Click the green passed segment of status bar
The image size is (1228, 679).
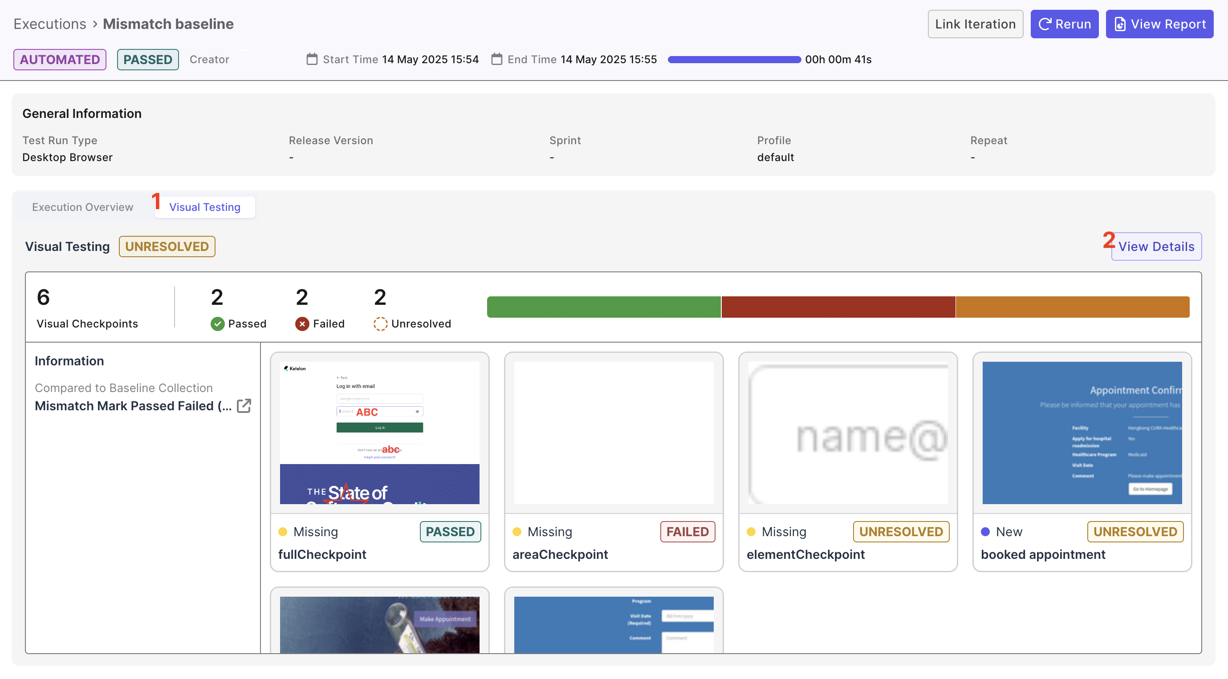coord(603,307)
